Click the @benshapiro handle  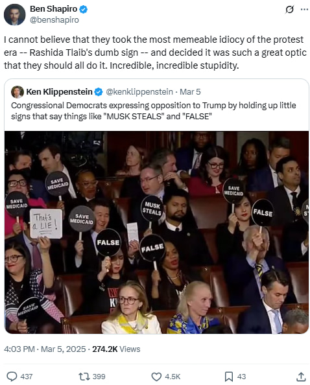(54, 19)
